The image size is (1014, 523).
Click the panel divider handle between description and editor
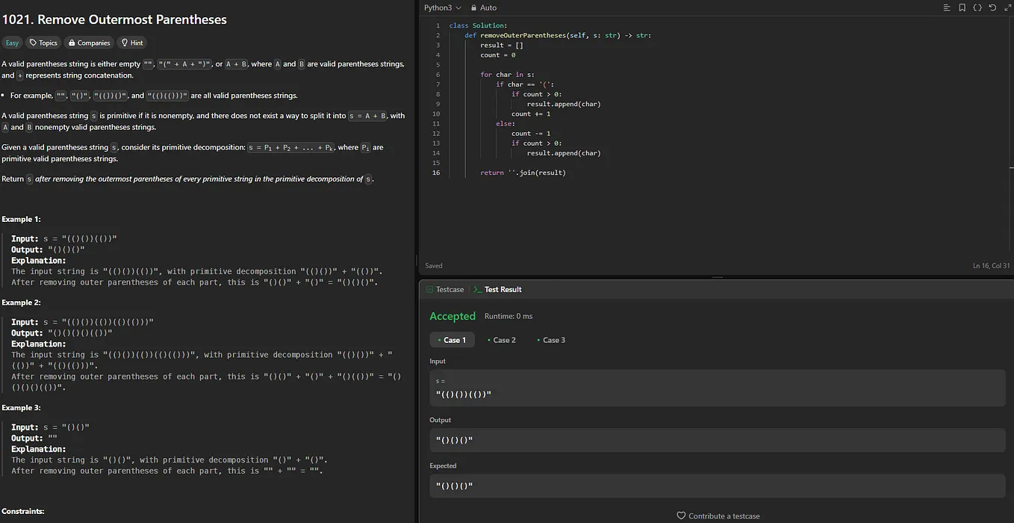click(416, 261)
